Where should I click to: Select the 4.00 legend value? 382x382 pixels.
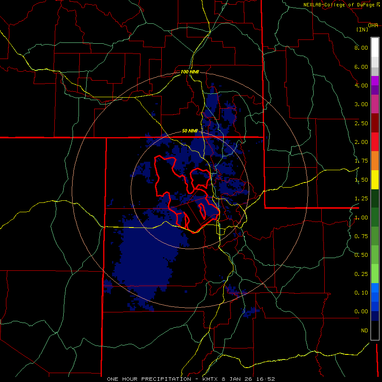[361, 85]
